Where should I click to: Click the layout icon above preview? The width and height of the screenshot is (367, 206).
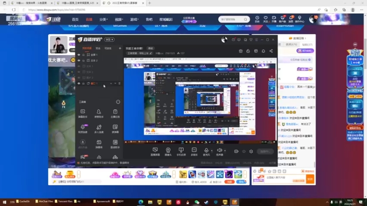[256, 51]
